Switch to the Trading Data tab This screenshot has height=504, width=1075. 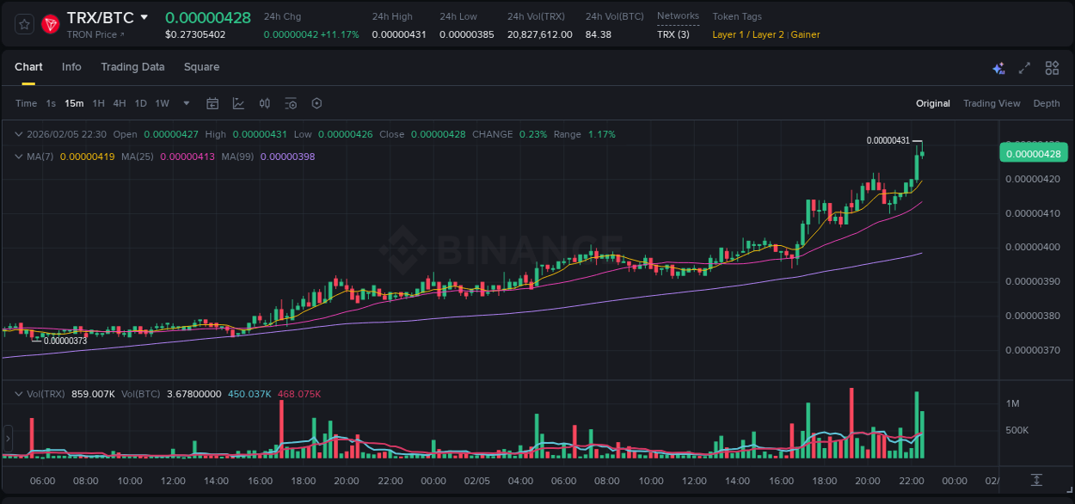tap(132, 67)
